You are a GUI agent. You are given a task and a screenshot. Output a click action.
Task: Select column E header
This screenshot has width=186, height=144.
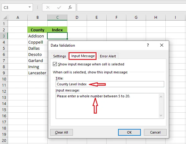(97, 18)
